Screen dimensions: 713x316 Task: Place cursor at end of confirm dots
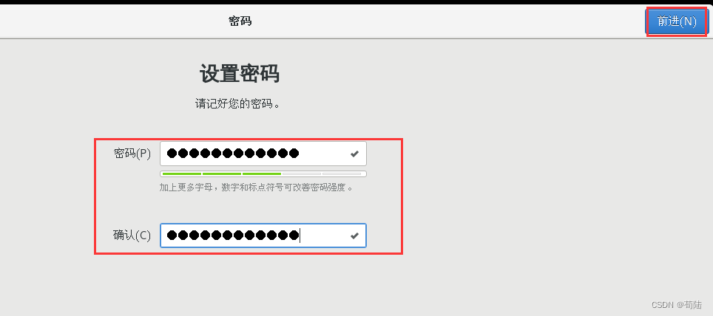tap(300, 236)
